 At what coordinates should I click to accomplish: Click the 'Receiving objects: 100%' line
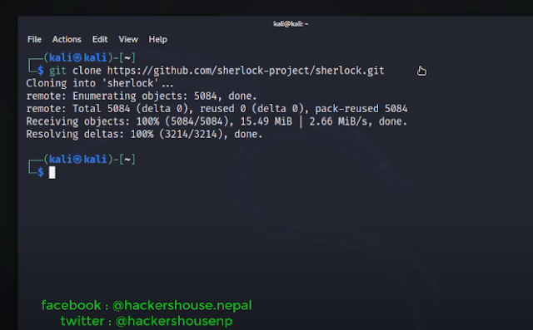click(217, 121)
